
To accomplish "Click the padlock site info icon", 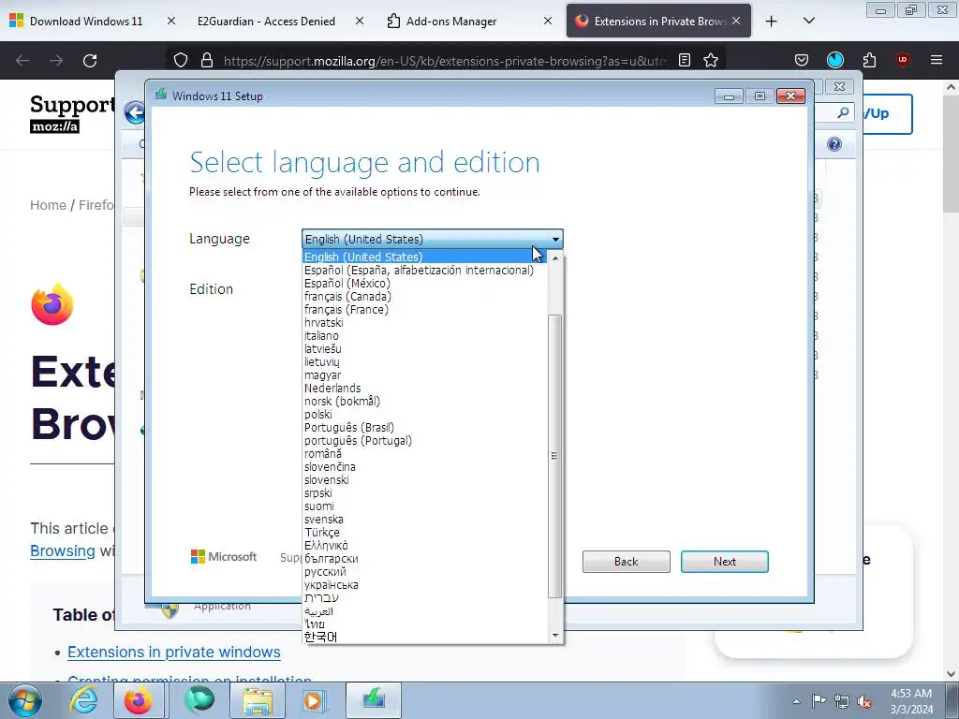I will (x=207, y=60).
